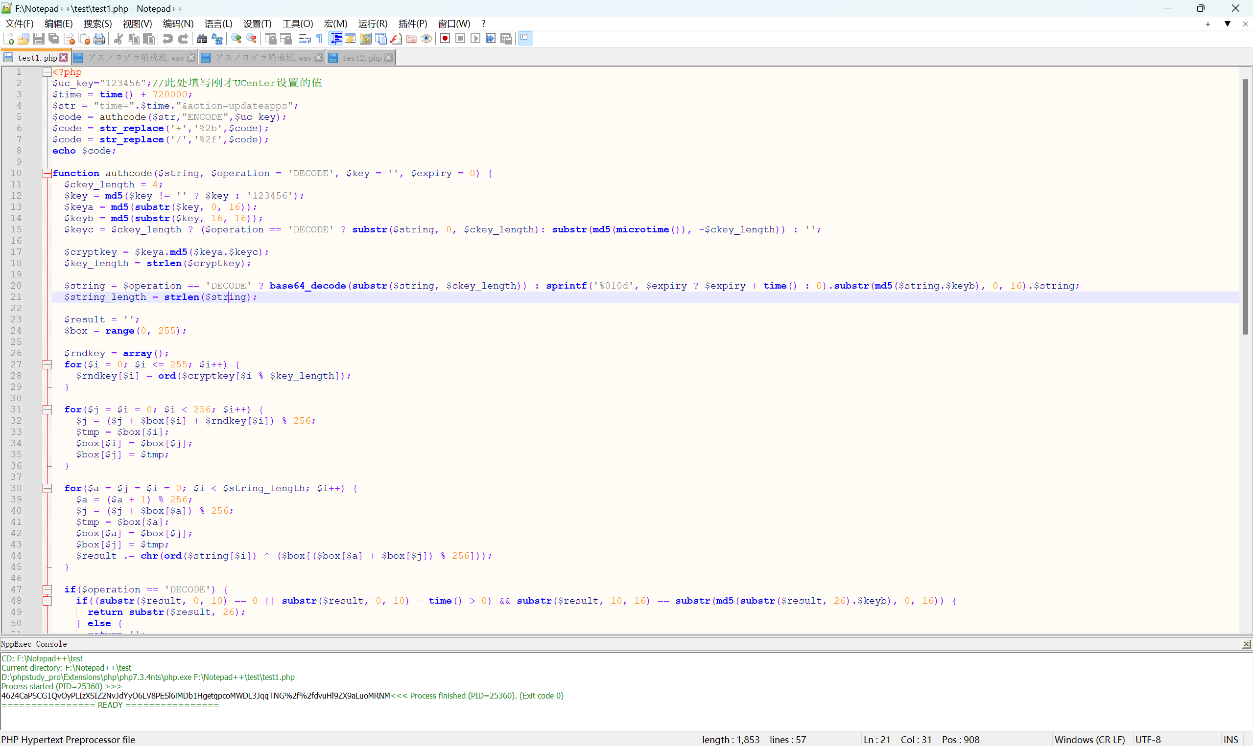Image resolution: width=1253 pixels, height=746 pixels.
Task: Open the 编码(N) menu
Action: point(178,23)
